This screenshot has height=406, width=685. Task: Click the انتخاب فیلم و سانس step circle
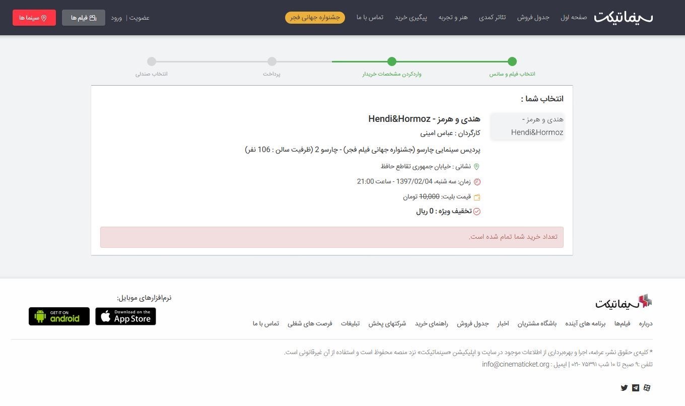click(x=512, y=61)
